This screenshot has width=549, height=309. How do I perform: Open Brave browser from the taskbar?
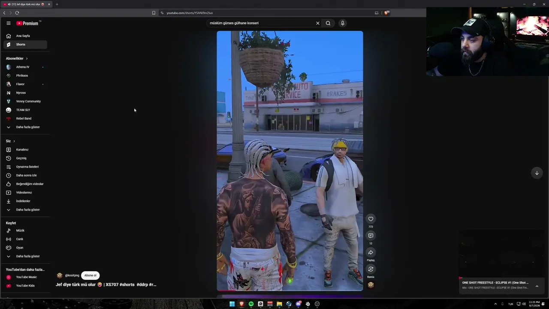pyautogui.click(x=241, y=304)
